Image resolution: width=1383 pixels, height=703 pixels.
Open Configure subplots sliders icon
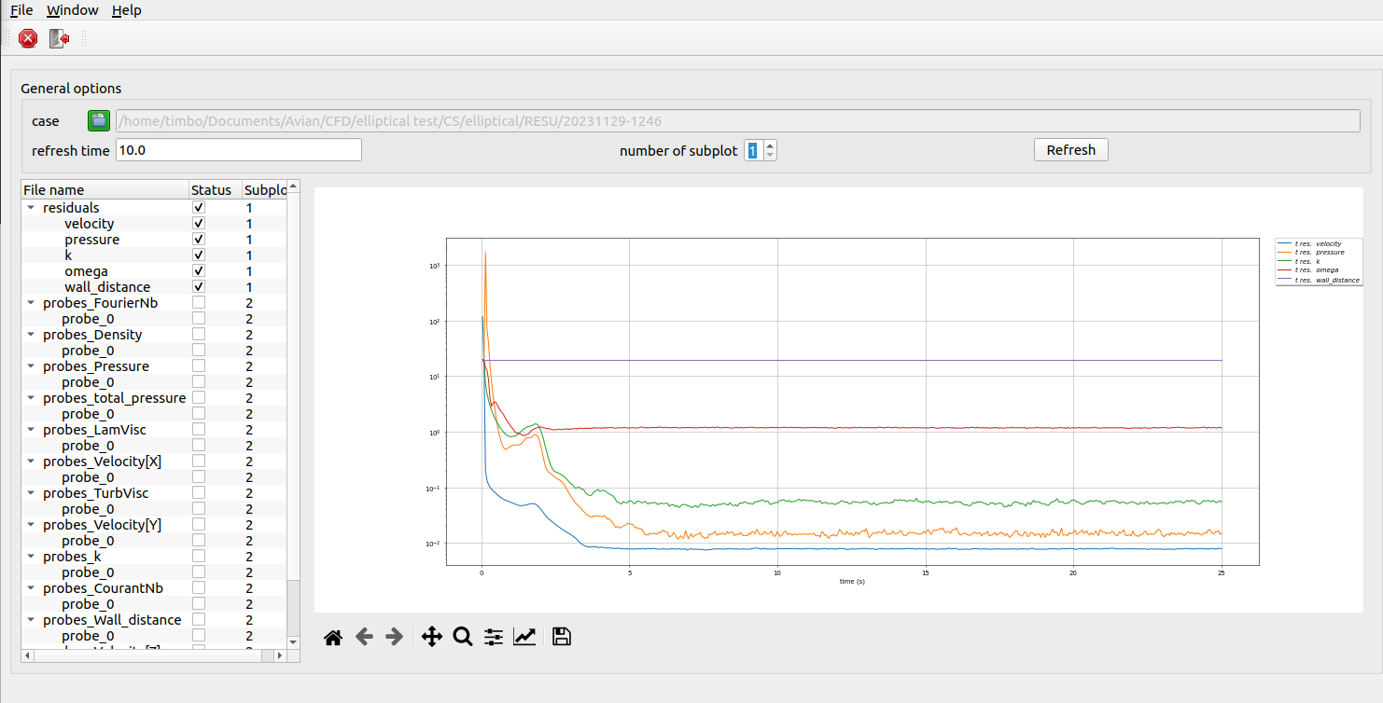pos(494,637)
